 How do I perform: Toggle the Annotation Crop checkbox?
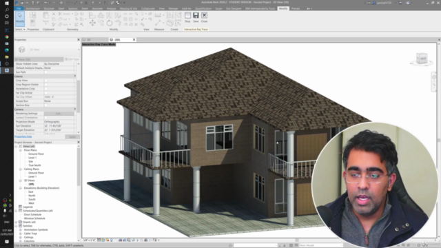coord(46,89)
